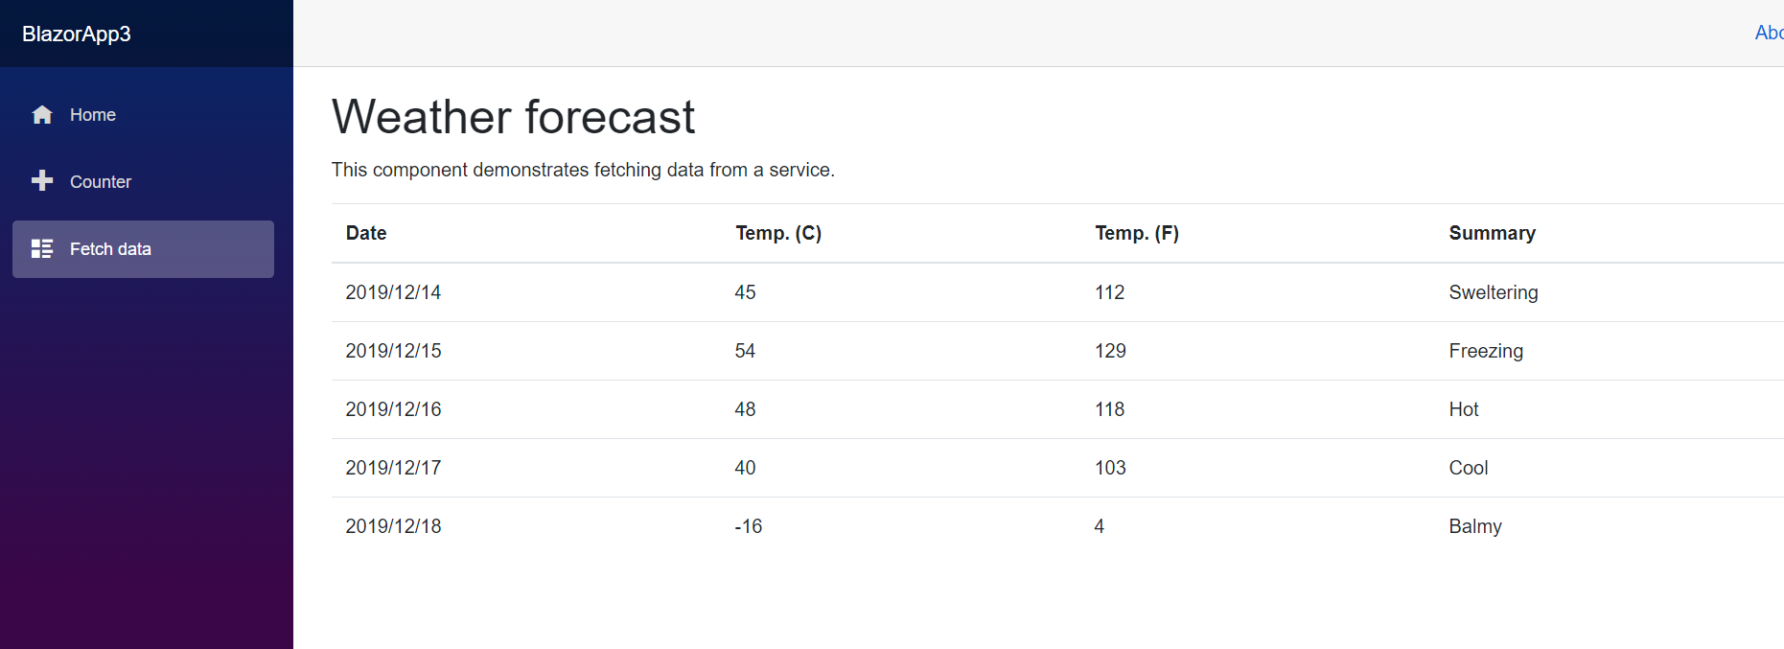
Task: Click the Cool summary cell
Action: coord(1468,468)
